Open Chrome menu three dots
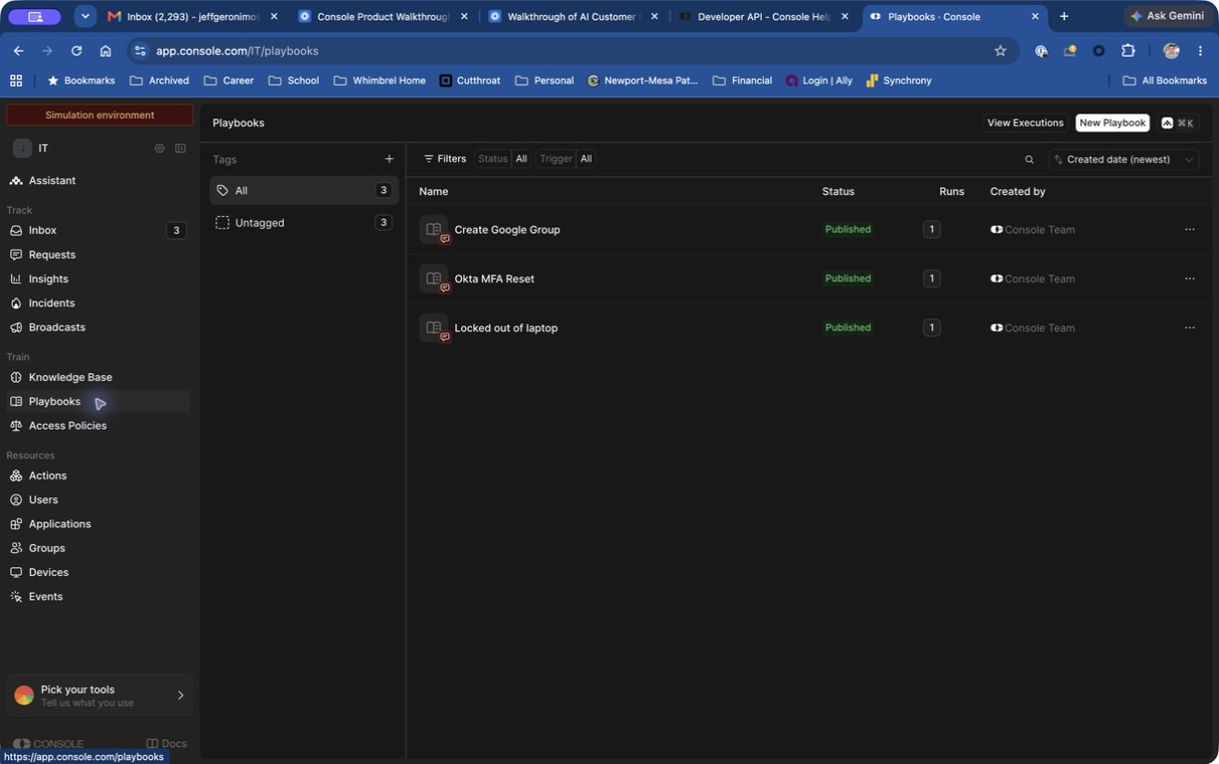The image size is (1219, 764). 1200,51
